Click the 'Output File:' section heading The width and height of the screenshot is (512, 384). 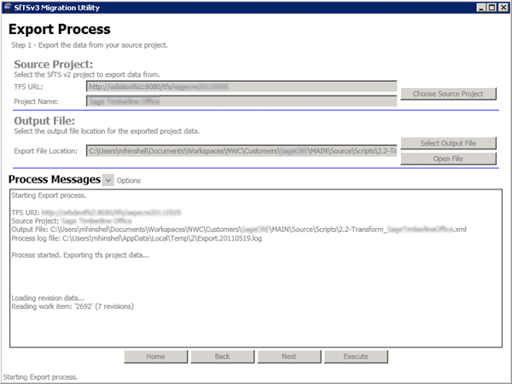(x=44, y=121)
